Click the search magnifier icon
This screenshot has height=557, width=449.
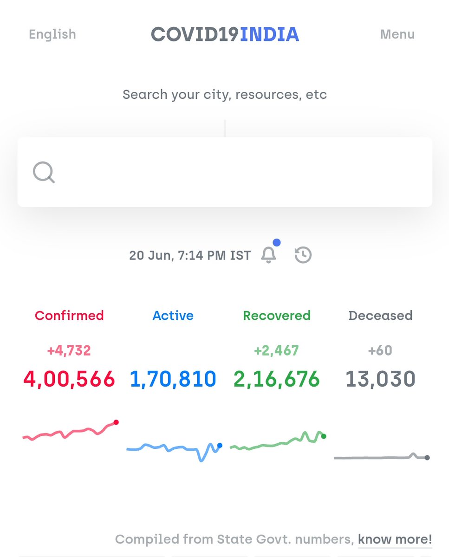[44, 172]
